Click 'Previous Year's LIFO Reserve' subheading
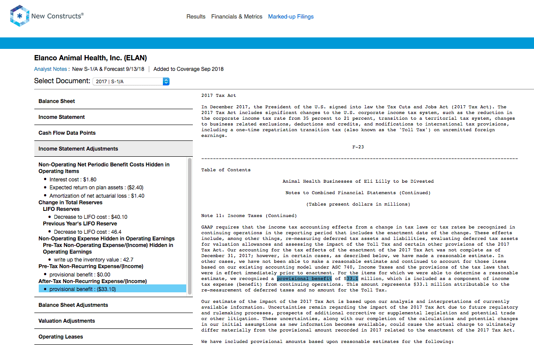Screen dimensions: 534x350 pos(80,224)
